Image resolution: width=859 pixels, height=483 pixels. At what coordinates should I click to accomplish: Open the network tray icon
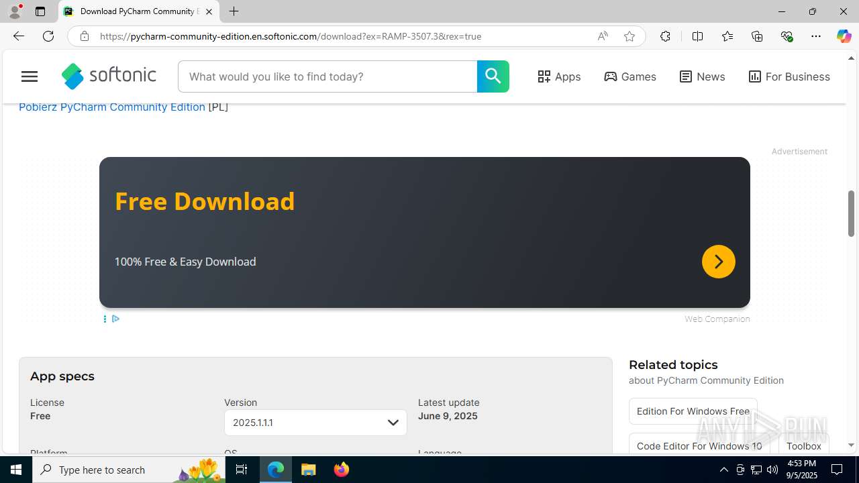756,470
